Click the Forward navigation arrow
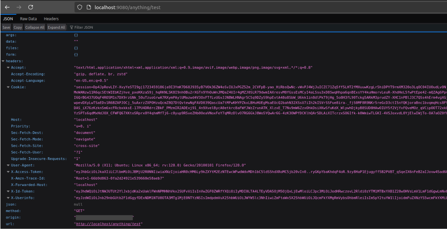447x229 pixels. point(18,7)
